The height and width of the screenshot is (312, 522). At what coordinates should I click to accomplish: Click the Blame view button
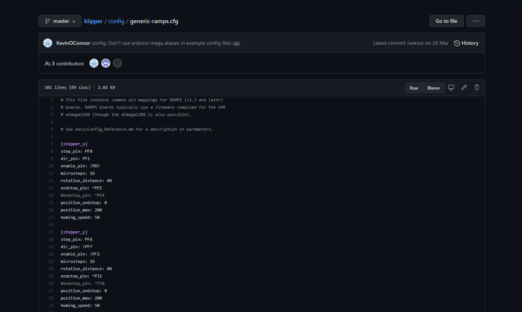pos(434,88)
